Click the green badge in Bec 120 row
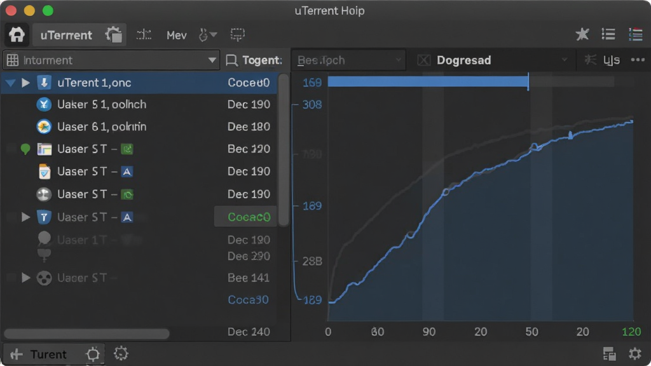 coord(127,149)
